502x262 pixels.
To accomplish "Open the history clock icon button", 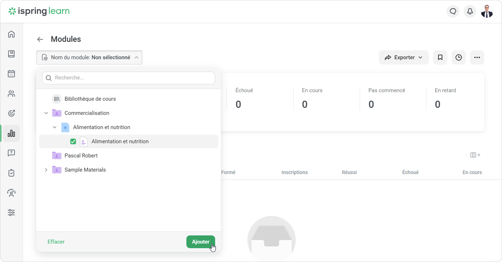I will point(458,57).
